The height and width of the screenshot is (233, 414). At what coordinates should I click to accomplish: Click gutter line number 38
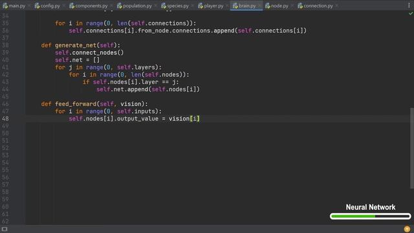(x=5, y=45)
